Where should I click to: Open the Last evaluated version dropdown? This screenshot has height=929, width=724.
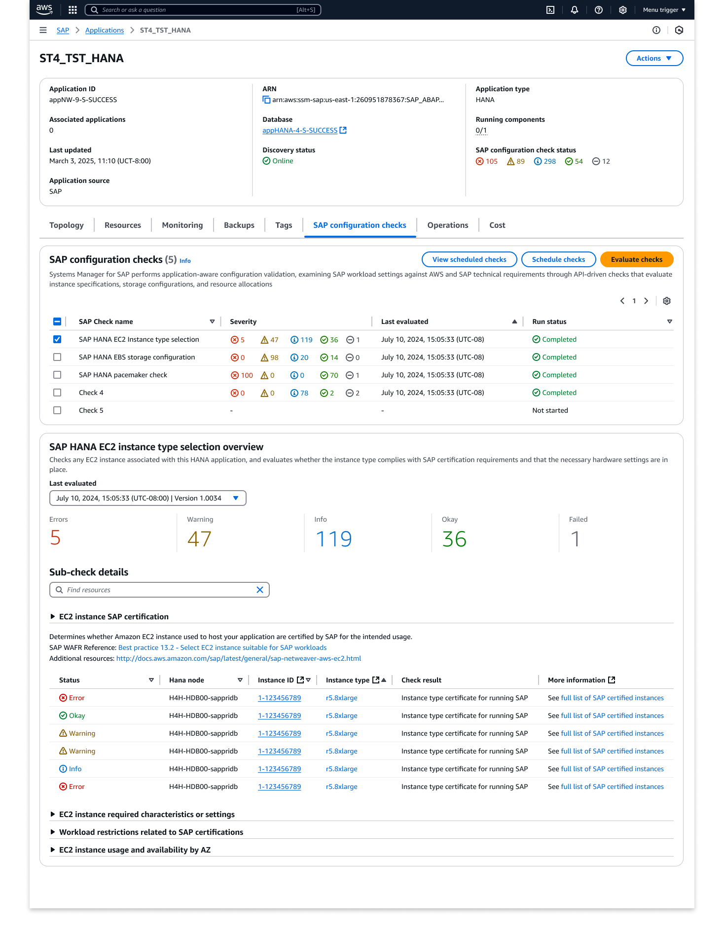147,498
